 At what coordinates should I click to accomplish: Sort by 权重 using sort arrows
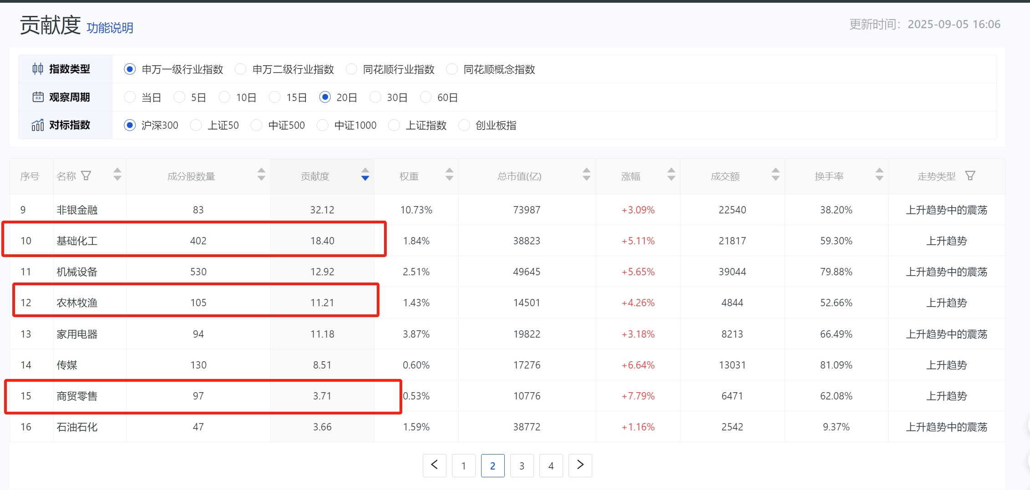click(449, 175)
